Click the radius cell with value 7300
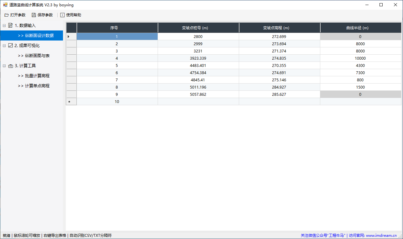403x239 pixels. (x=360, y=73)
